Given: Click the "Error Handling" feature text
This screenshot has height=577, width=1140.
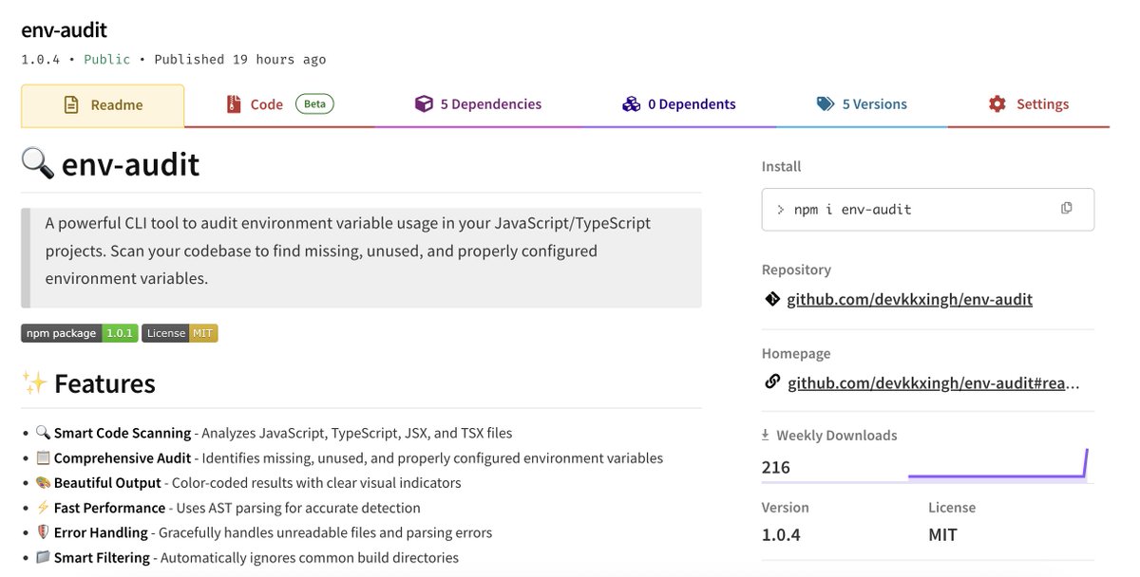Looking at the screenshot, I should [x=101, y=532].
